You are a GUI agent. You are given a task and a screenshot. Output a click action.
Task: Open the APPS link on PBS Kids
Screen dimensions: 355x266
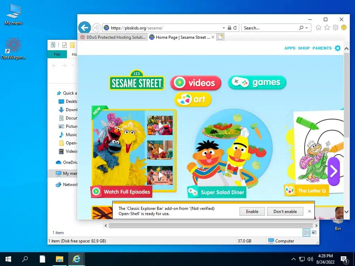(x=290, y=48)
